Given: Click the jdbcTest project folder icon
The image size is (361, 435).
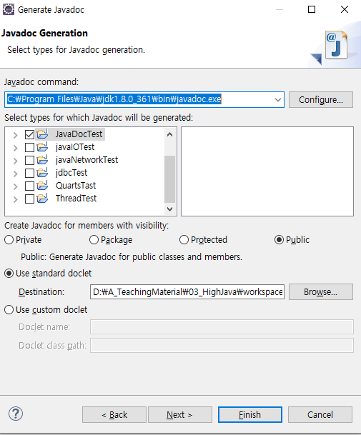Looking at the screenshot, I should (x=42, y=173).
